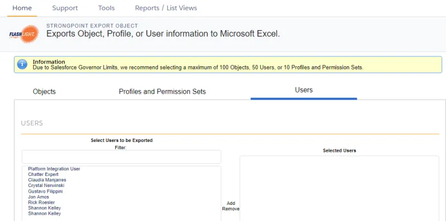Switch to the Objects tab

(x=44, y=91)
